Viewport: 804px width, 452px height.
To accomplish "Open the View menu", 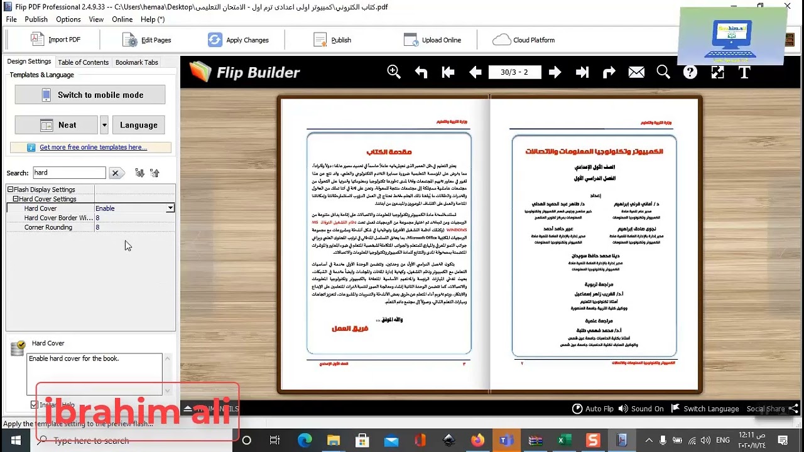I will coord(96,19).
